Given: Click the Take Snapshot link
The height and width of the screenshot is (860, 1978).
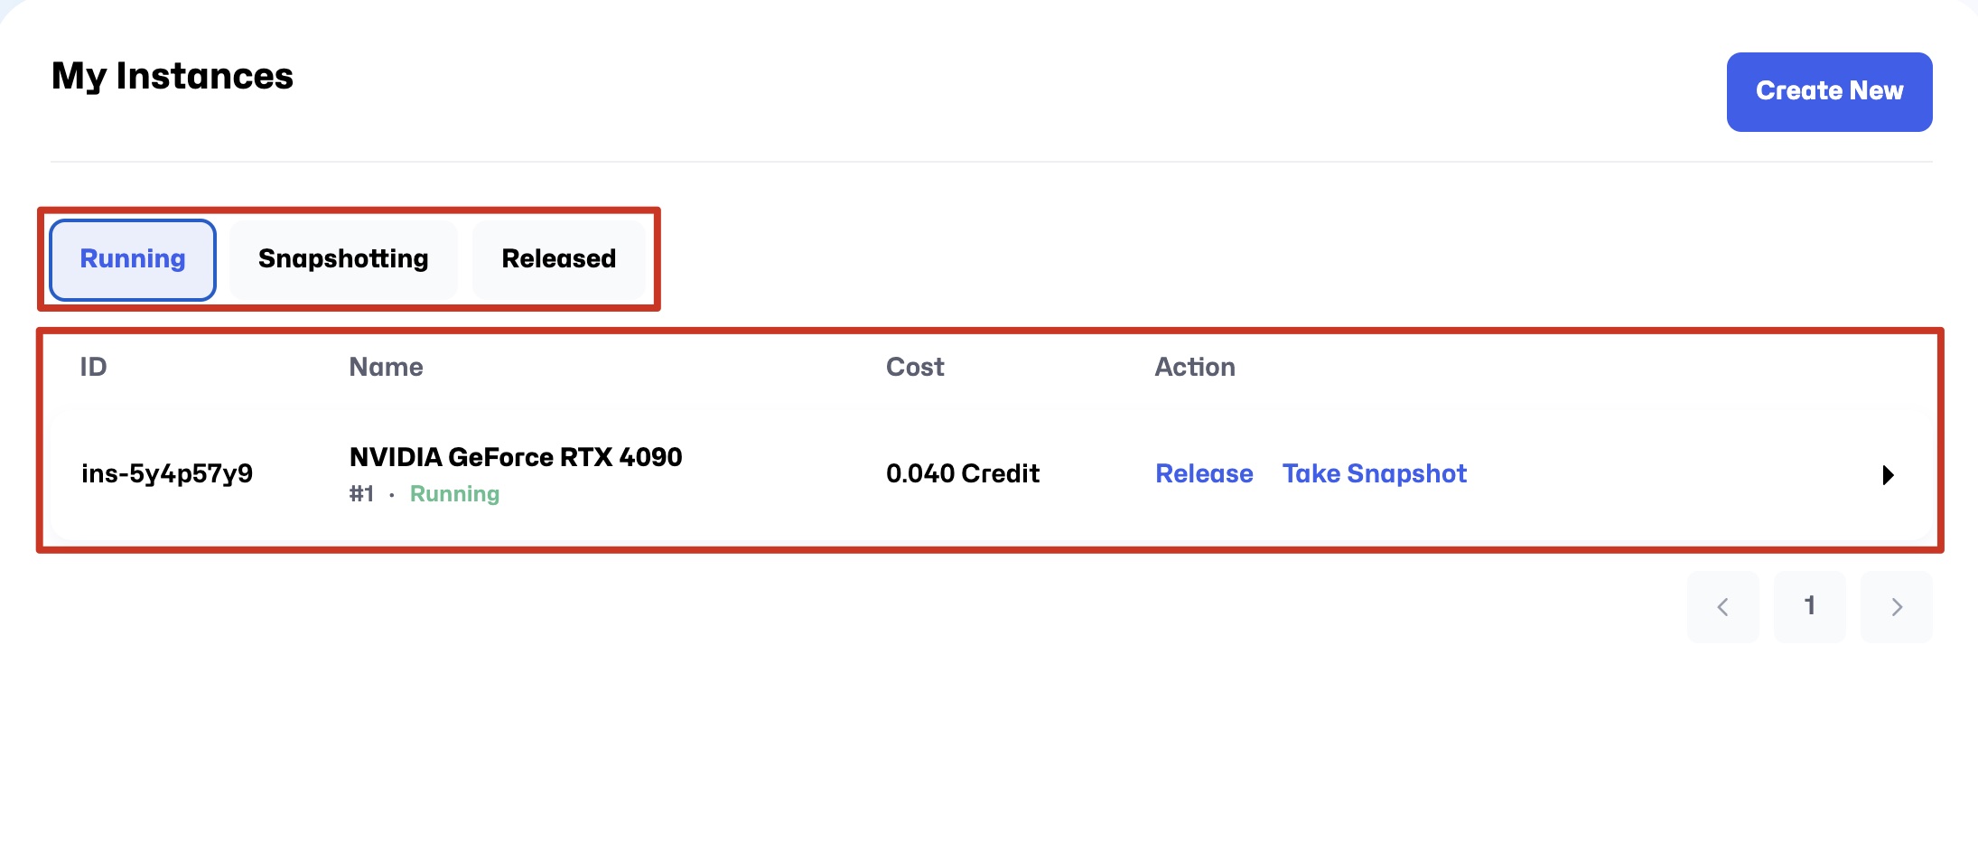Looking at the screenshot, I should [x=1374, y=474].
